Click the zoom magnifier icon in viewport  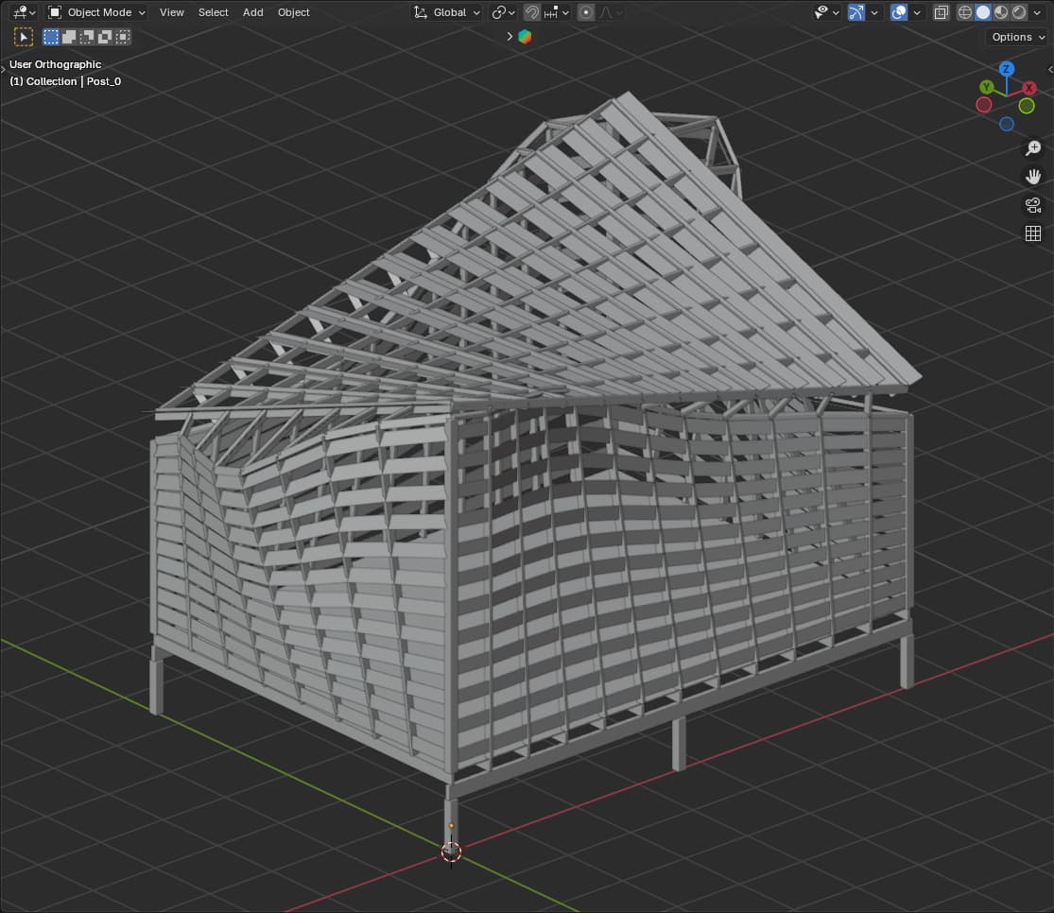pyautogui.click(x=1033, y=148)
